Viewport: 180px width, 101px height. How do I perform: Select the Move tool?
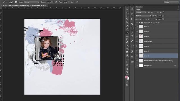[127, 9]
